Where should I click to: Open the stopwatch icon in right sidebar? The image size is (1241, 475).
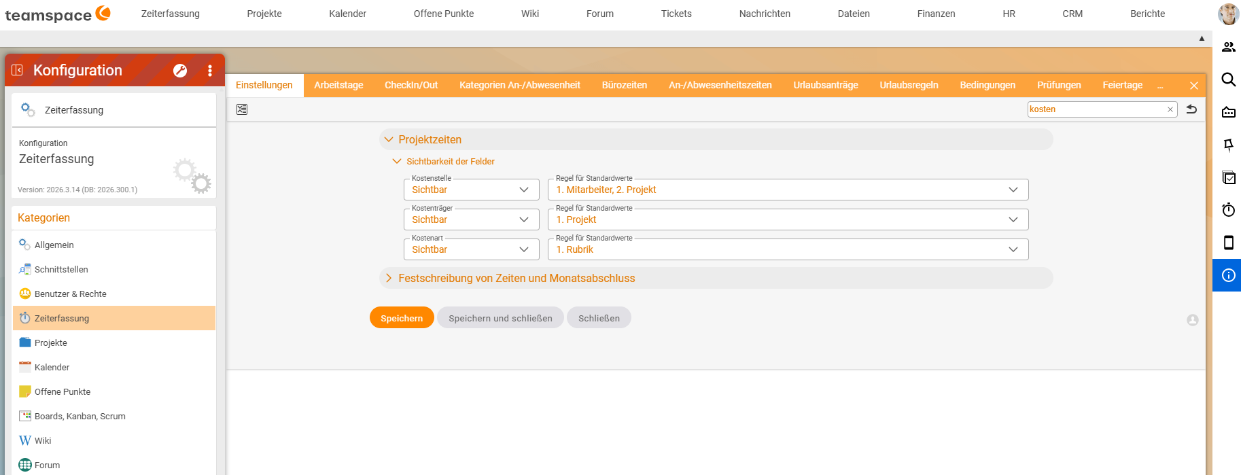click(x=1229, y=210)
